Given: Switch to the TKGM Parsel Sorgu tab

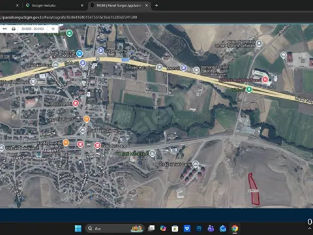Looking at the screenshot, I should tap(119, 5).
